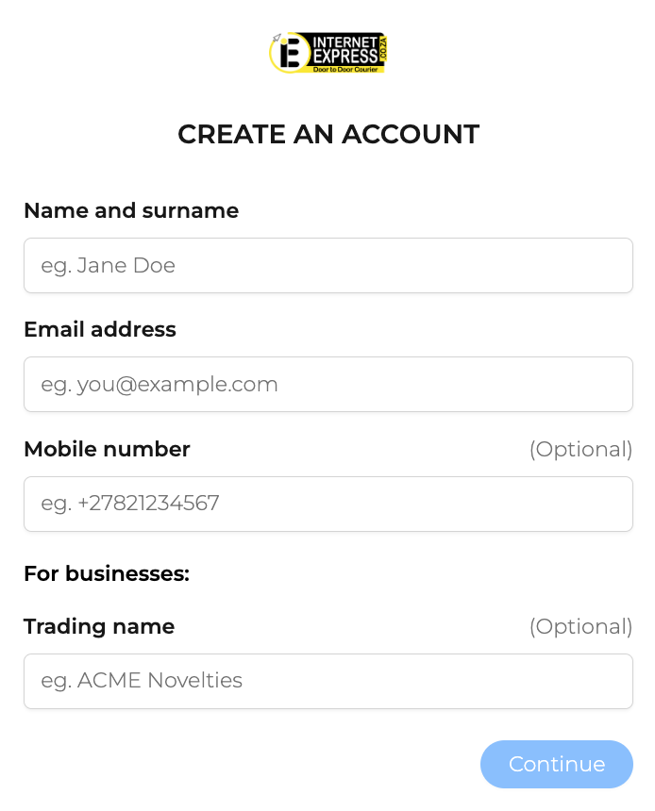The height and width of the screenshot is (811, 655).
Task: Click Optional text beside Trading name
Action: tap(580, 627)
